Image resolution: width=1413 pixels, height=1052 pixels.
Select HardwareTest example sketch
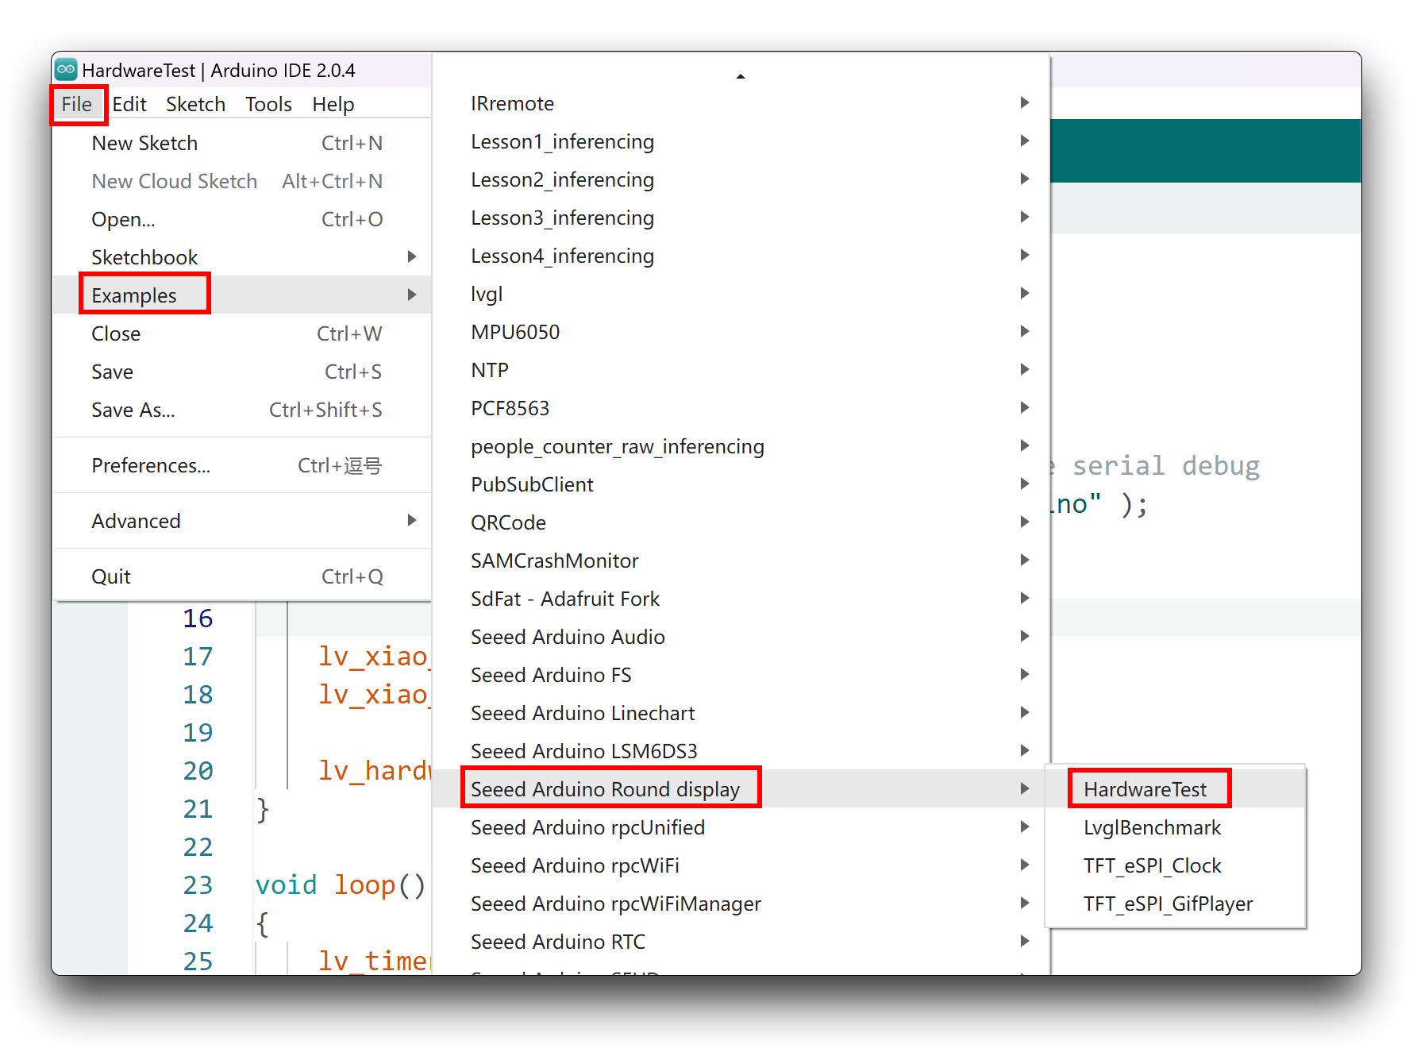click(x=1176, y=789)
